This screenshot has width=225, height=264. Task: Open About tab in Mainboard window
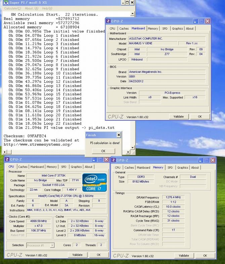click(190, 29)
